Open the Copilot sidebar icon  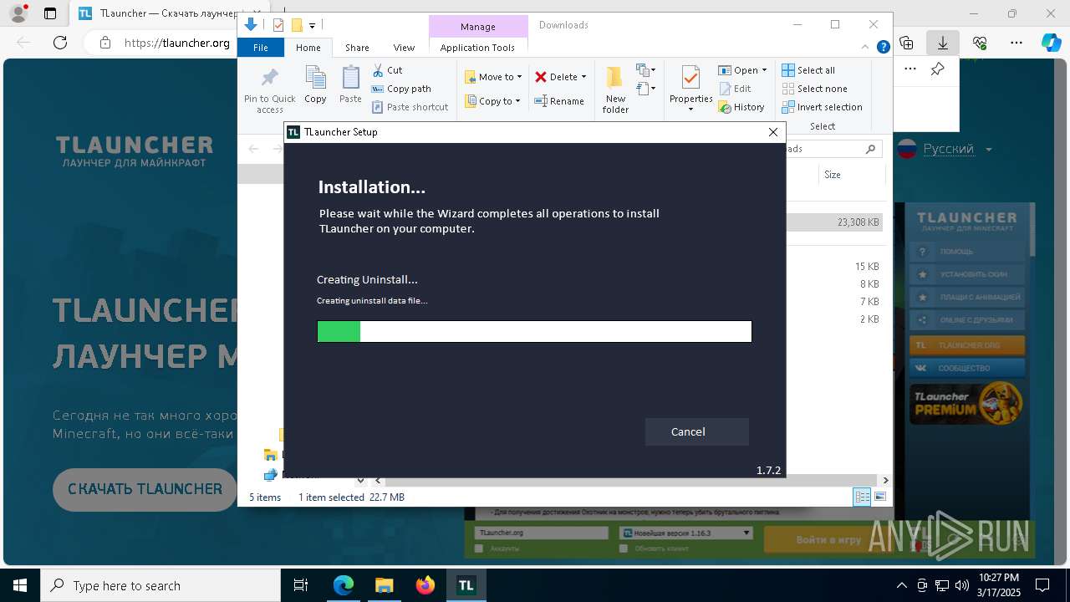point(1052,43)
